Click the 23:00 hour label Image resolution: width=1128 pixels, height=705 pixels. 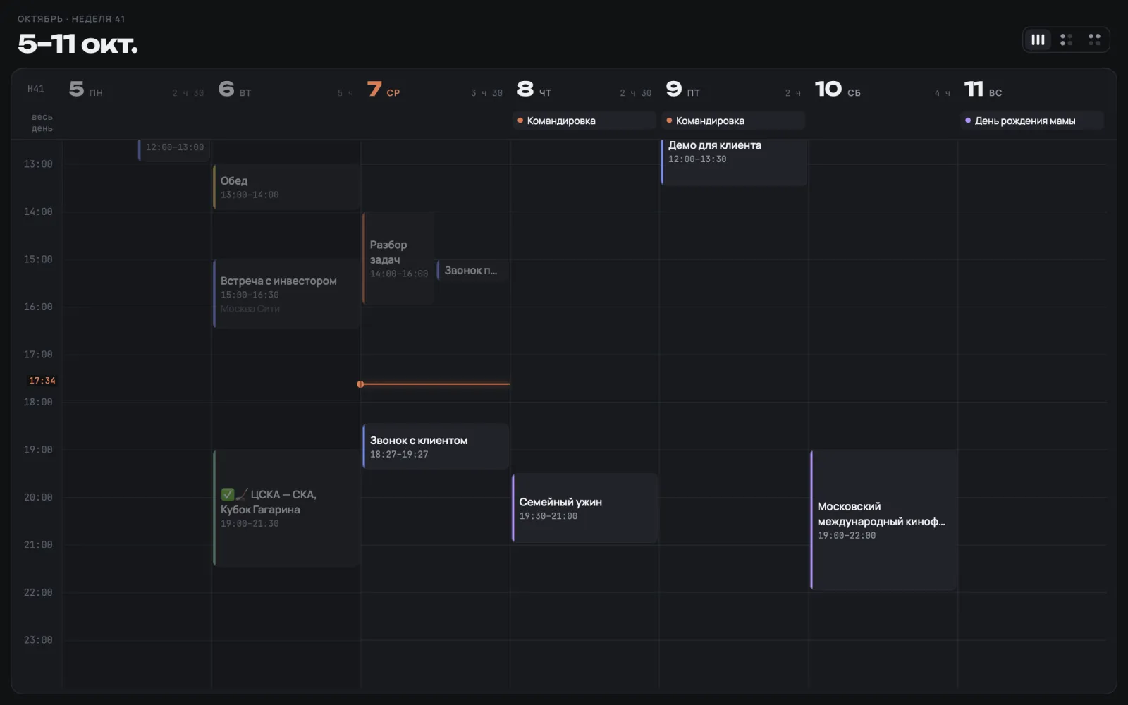[x=38, y=640]
